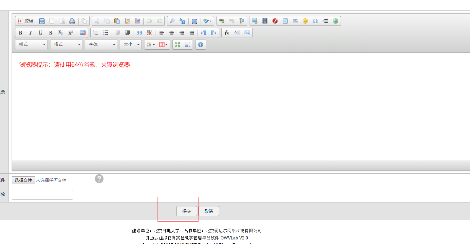The image size is (470, 244).
Task: Toggle italic formatting
Action: (30, 33)
